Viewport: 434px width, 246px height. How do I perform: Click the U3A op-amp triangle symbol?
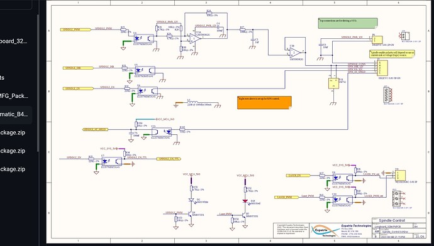point(194,39)
